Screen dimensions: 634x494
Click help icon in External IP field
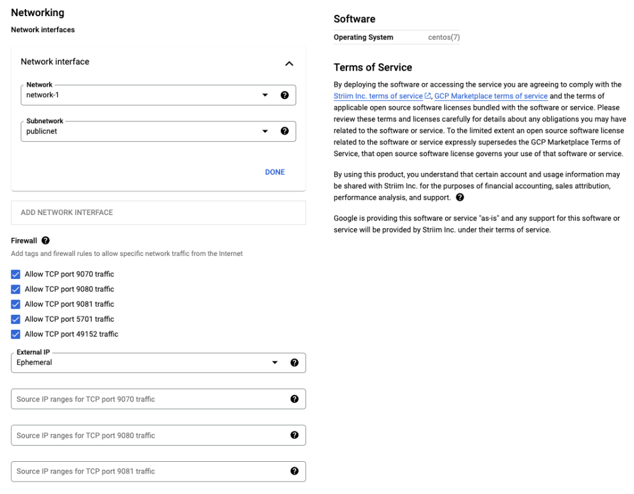(294, 363)
